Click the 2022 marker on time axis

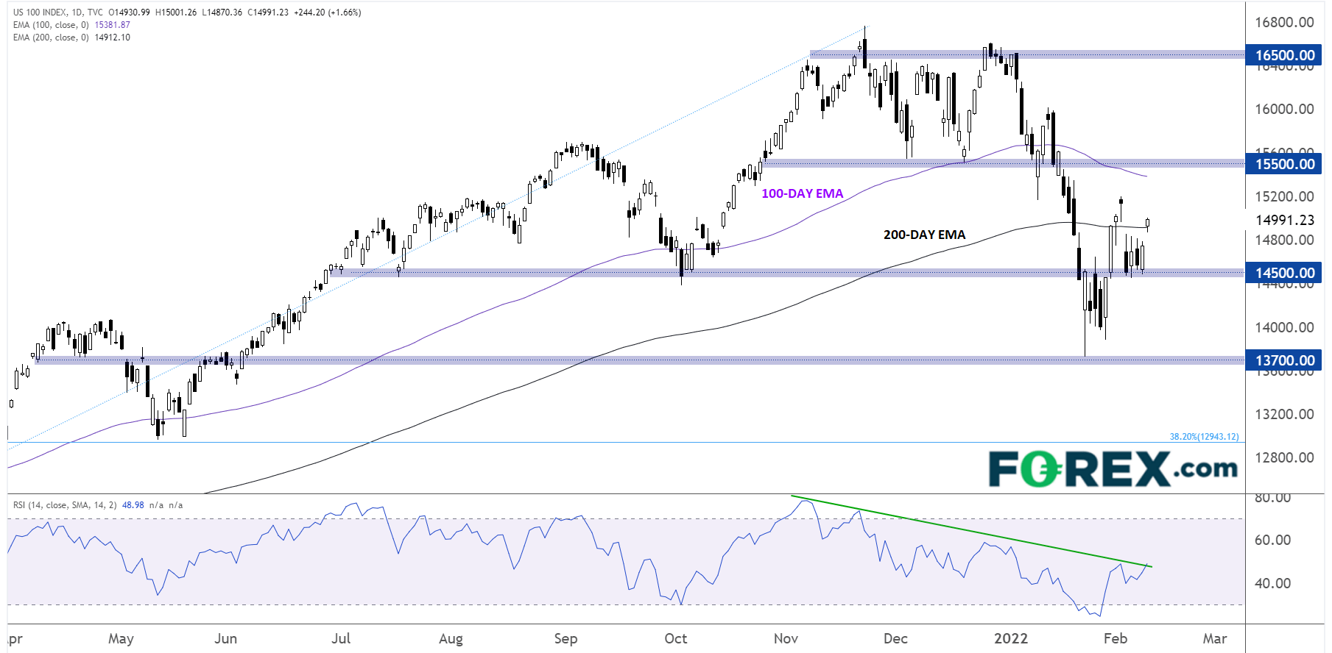[1010, 638]
